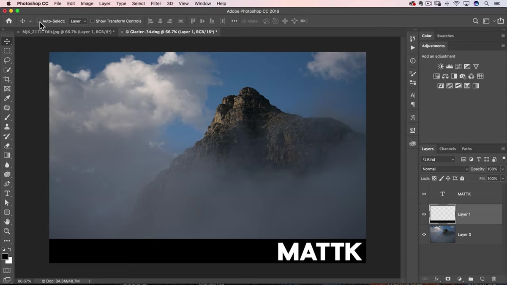The height and width of the screenshot is (285, 507).
Task: Select the Hand tool
Action: (7, 222)
